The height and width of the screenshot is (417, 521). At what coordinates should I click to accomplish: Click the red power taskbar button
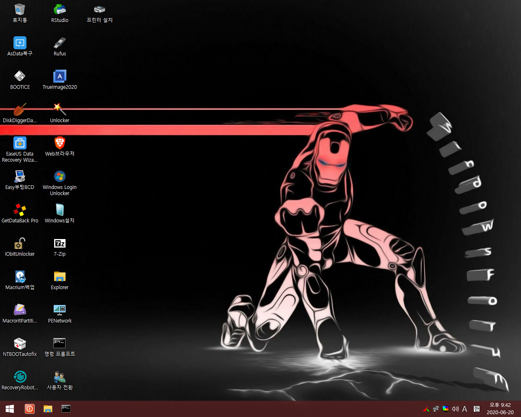pyautogui.click(x=30, y=409)
